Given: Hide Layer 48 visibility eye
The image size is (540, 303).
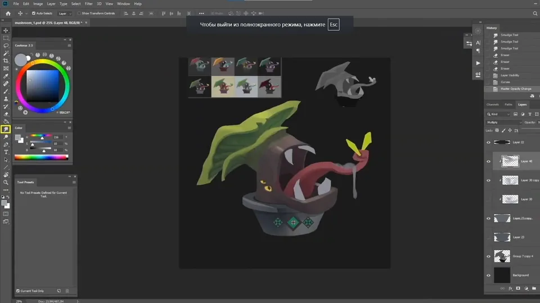Looking at the screenshot, I should pyautogui.click(x=488, y=161).
